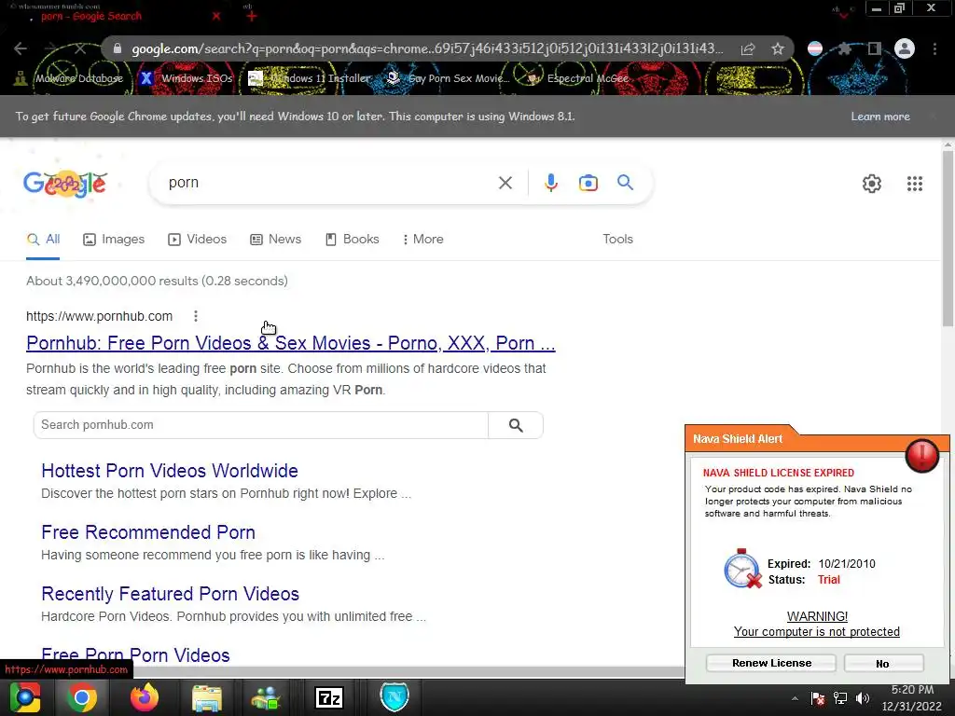Click the first taskbar icon
955x716 pixels.
(x=25, y=697)
